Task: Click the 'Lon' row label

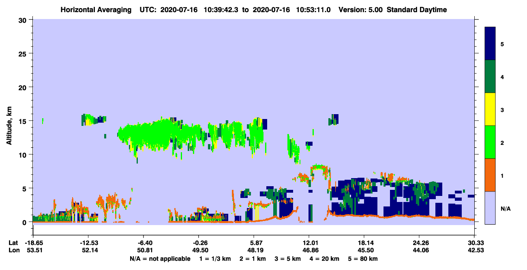Action: click(x=13, y=251)
